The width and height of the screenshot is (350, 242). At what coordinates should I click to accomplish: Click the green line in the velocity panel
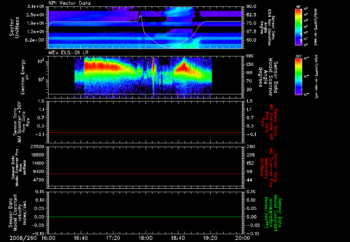click(x=145, y=217)
